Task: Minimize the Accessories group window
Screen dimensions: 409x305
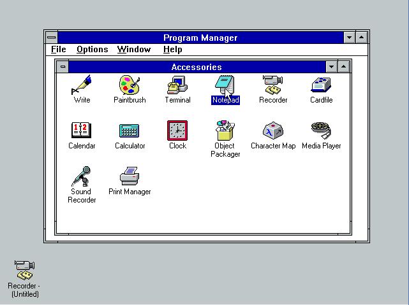Action: 332,67
